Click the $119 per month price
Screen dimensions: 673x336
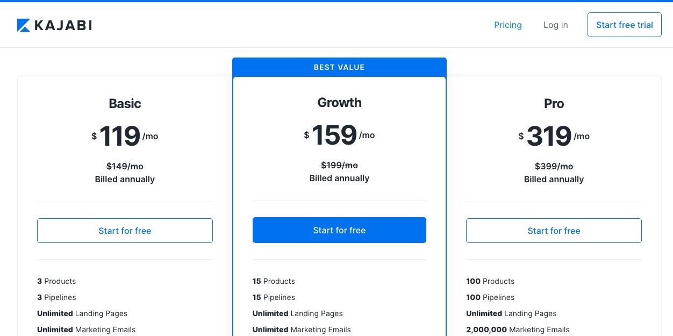click(125, 136)
